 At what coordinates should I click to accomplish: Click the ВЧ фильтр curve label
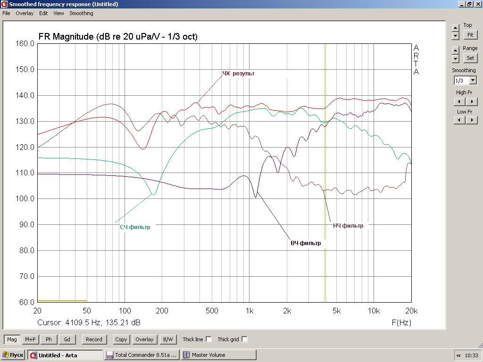pyautogui.click(x=306, y=243)
